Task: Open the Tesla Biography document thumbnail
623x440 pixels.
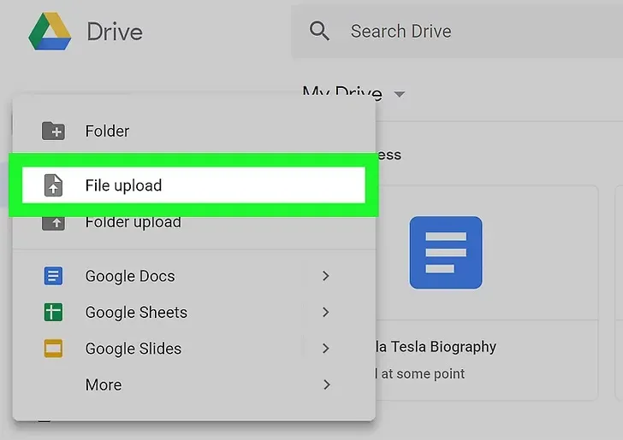Action: pos(446,252)
